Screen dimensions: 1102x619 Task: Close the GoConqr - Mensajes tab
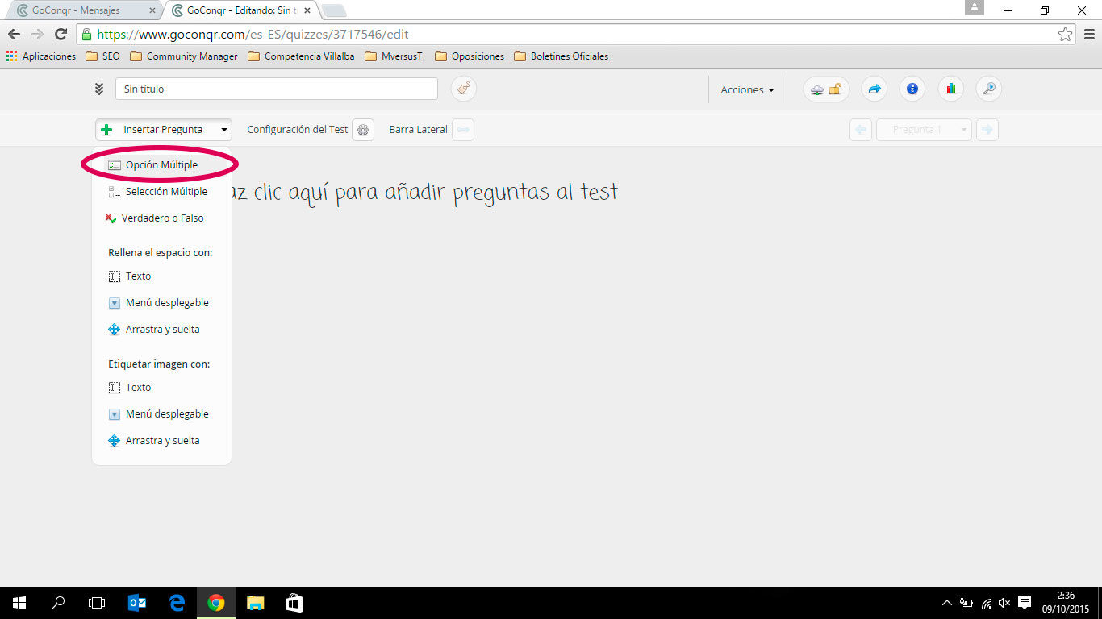(x=152, y=10)
